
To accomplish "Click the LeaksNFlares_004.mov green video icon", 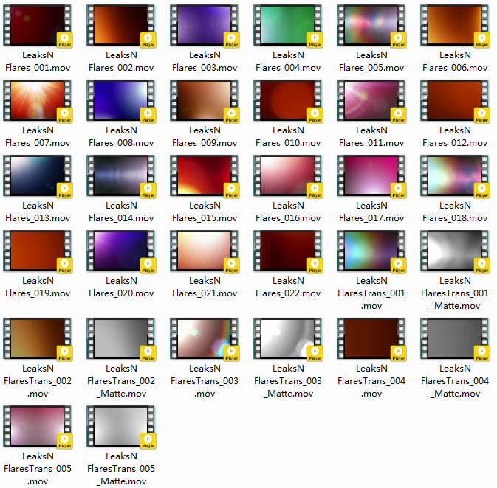I will tap(287, 25).
